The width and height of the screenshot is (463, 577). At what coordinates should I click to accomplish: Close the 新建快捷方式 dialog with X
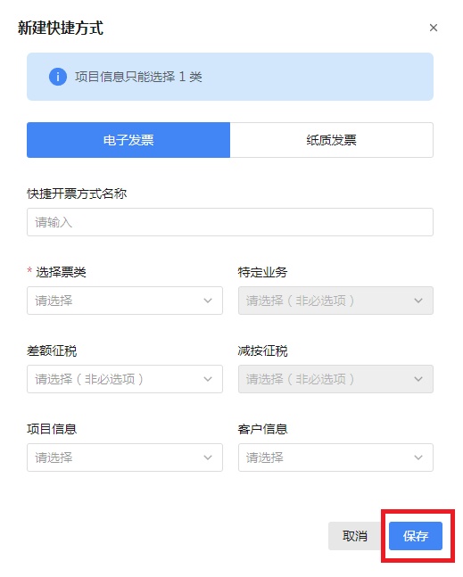coord(434,28)
